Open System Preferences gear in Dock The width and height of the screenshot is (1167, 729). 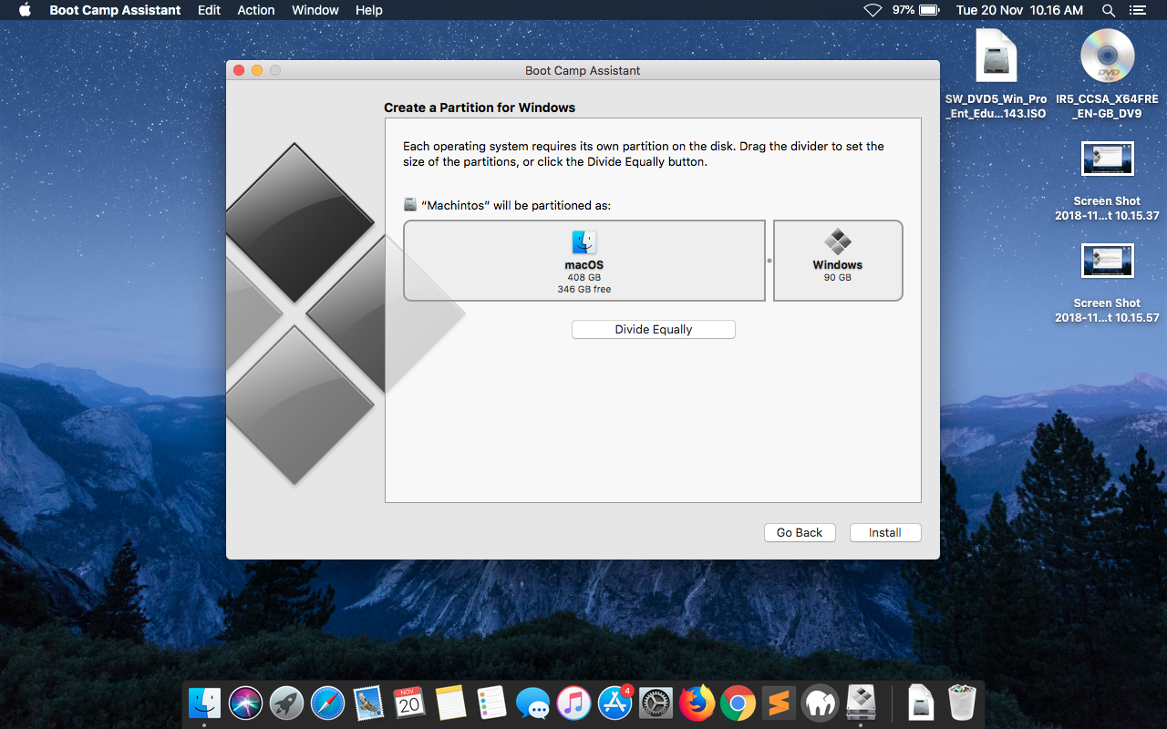tap(656, 703)
